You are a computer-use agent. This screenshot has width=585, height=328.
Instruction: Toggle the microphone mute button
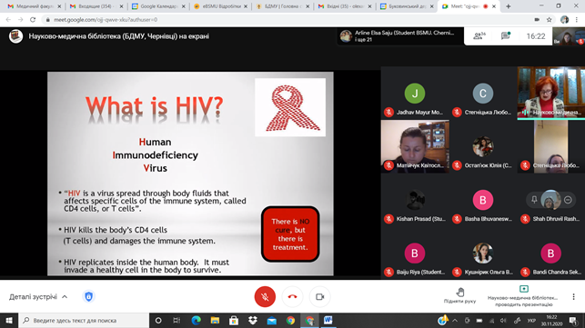point(265,297)
